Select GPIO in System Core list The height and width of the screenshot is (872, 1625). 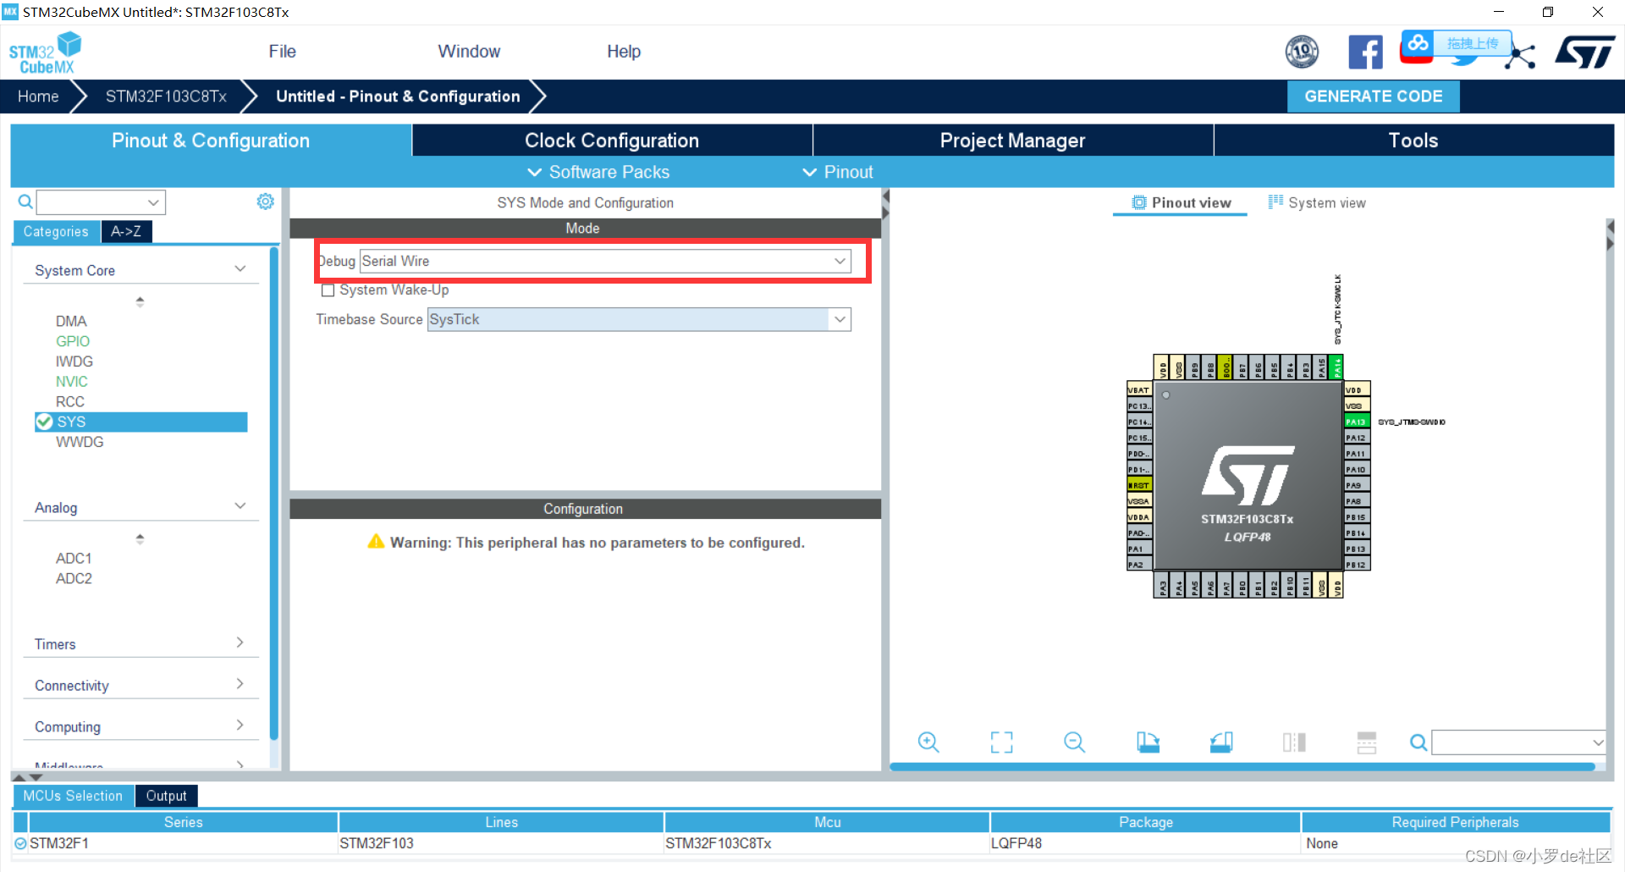73,341
